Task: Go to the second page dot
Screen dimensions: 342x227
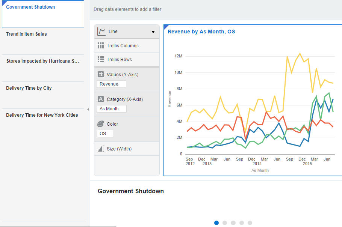Action: [225, 222]
